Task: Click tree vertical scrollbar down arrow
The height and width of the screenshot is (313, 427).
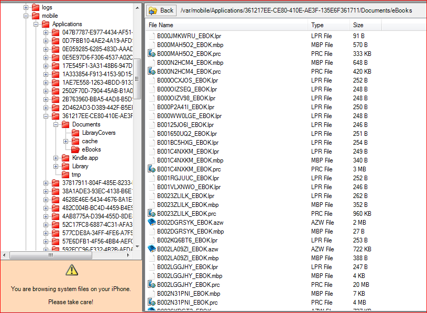Action: click(137, 247)
